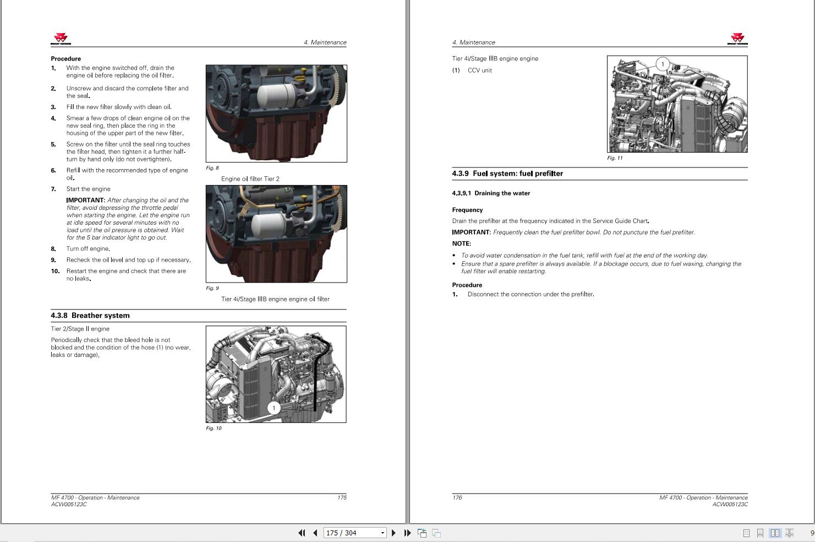Click step 9 'Recheck the oil level' text
Screen dimensions: 815x542
coord(129,260)
